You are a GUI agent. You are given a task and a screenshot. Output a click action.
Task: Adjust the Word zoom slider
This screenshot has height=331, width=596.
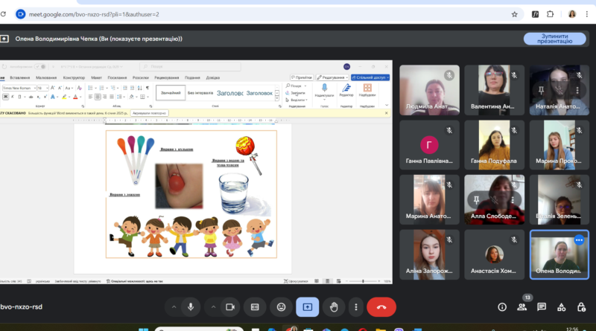click(x=364, y=281)
